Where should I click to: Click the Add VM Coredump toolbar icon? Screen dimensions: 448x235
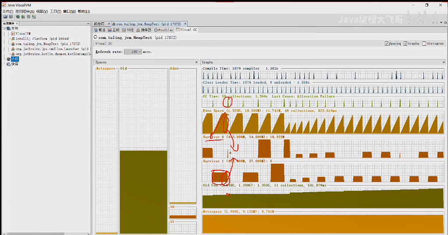(x=28, y=17)
